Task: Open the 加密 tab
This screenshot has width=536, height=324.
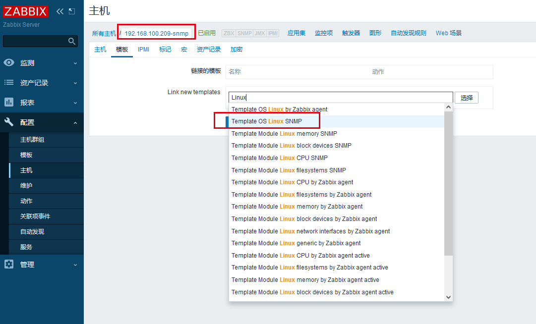Action: [x=237, y=50]
